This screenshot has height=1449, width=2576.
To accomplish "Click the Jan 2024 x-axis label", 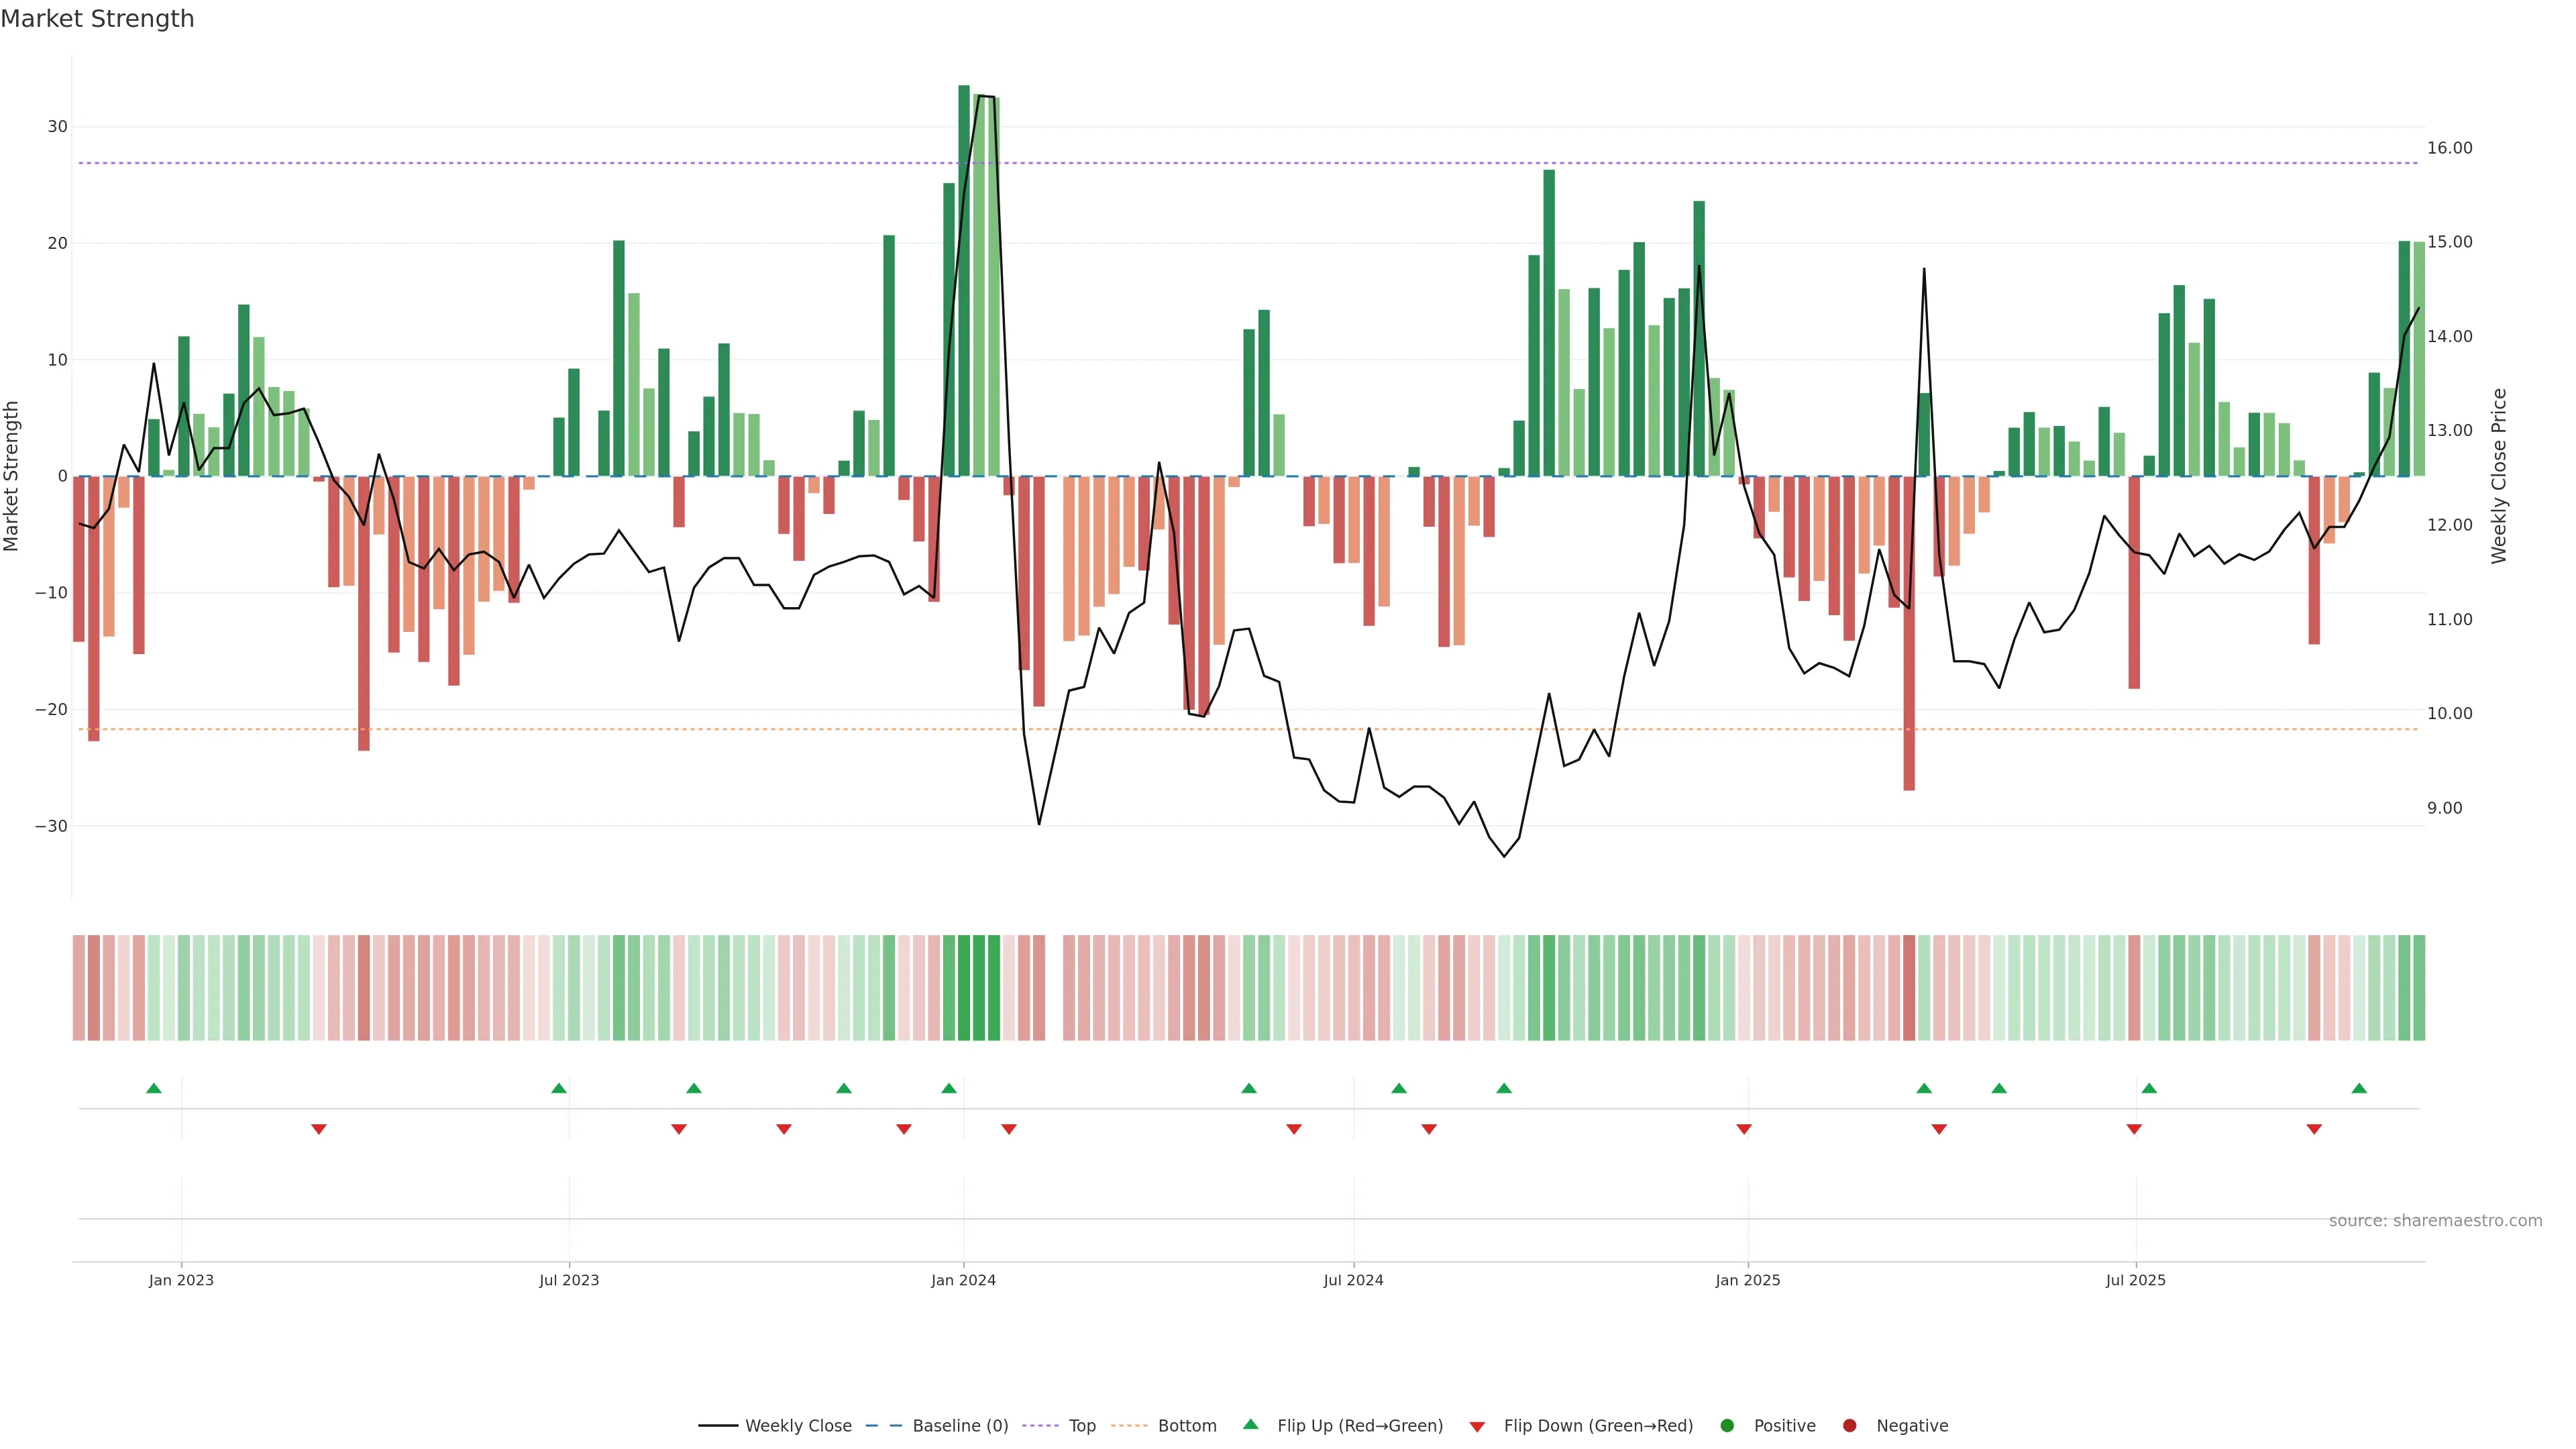I will point(963,1280).
